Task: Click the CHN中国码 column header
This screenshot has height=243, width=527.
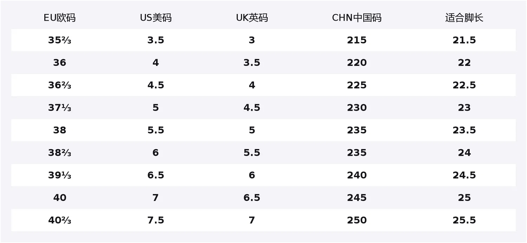Action: tap(357, 18)
